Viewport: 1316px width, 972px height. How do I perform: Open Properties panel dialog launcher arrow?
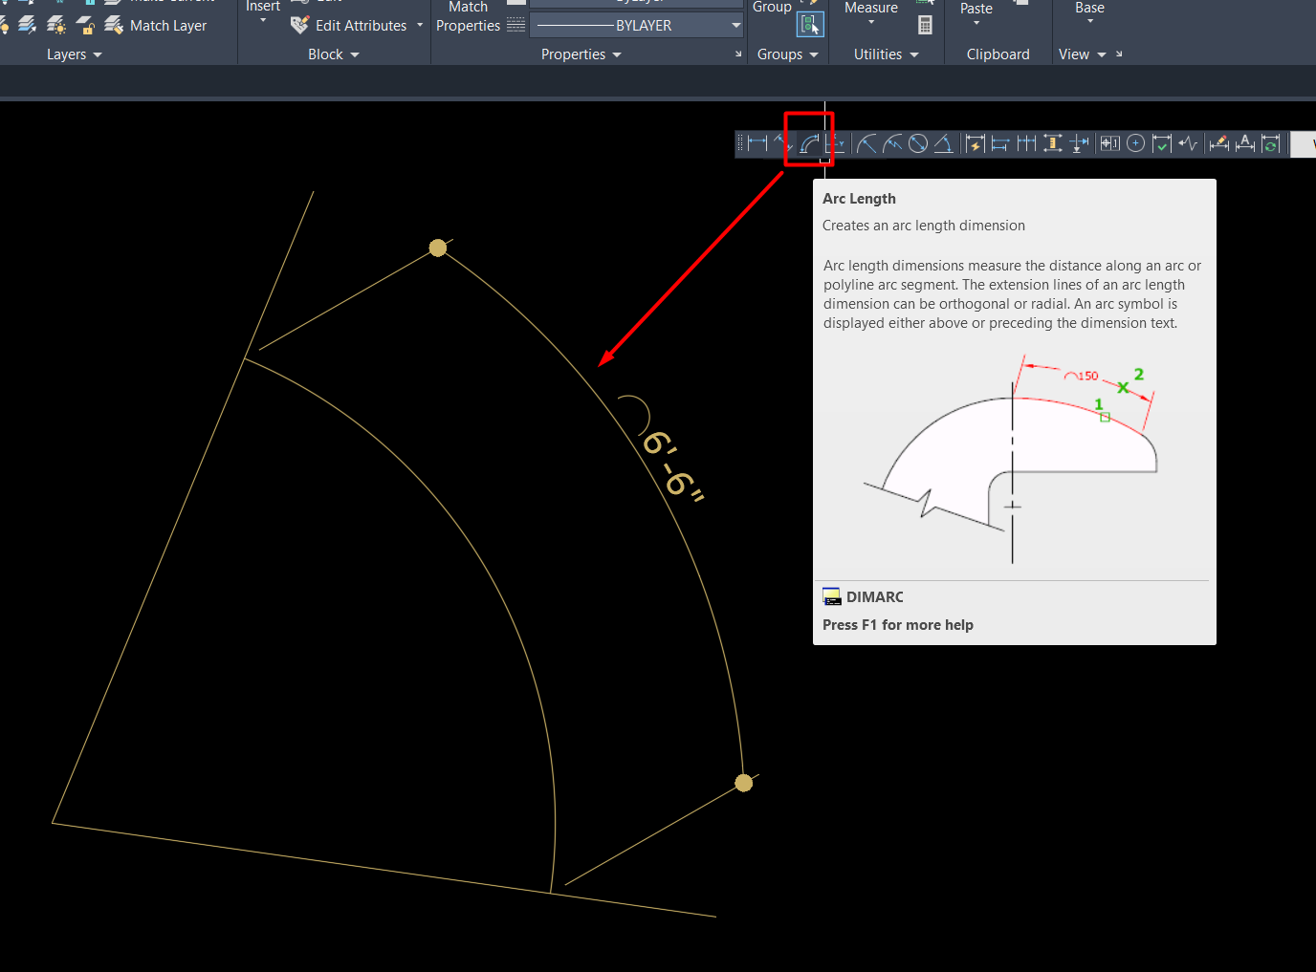(x=738, y=54)
